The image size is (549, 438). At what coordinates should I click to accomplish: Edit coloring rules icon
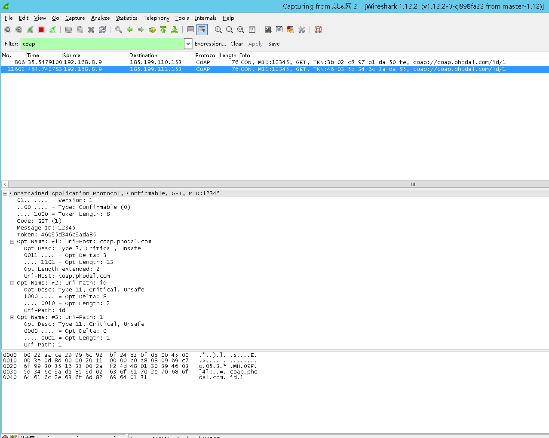coord(290,30)
